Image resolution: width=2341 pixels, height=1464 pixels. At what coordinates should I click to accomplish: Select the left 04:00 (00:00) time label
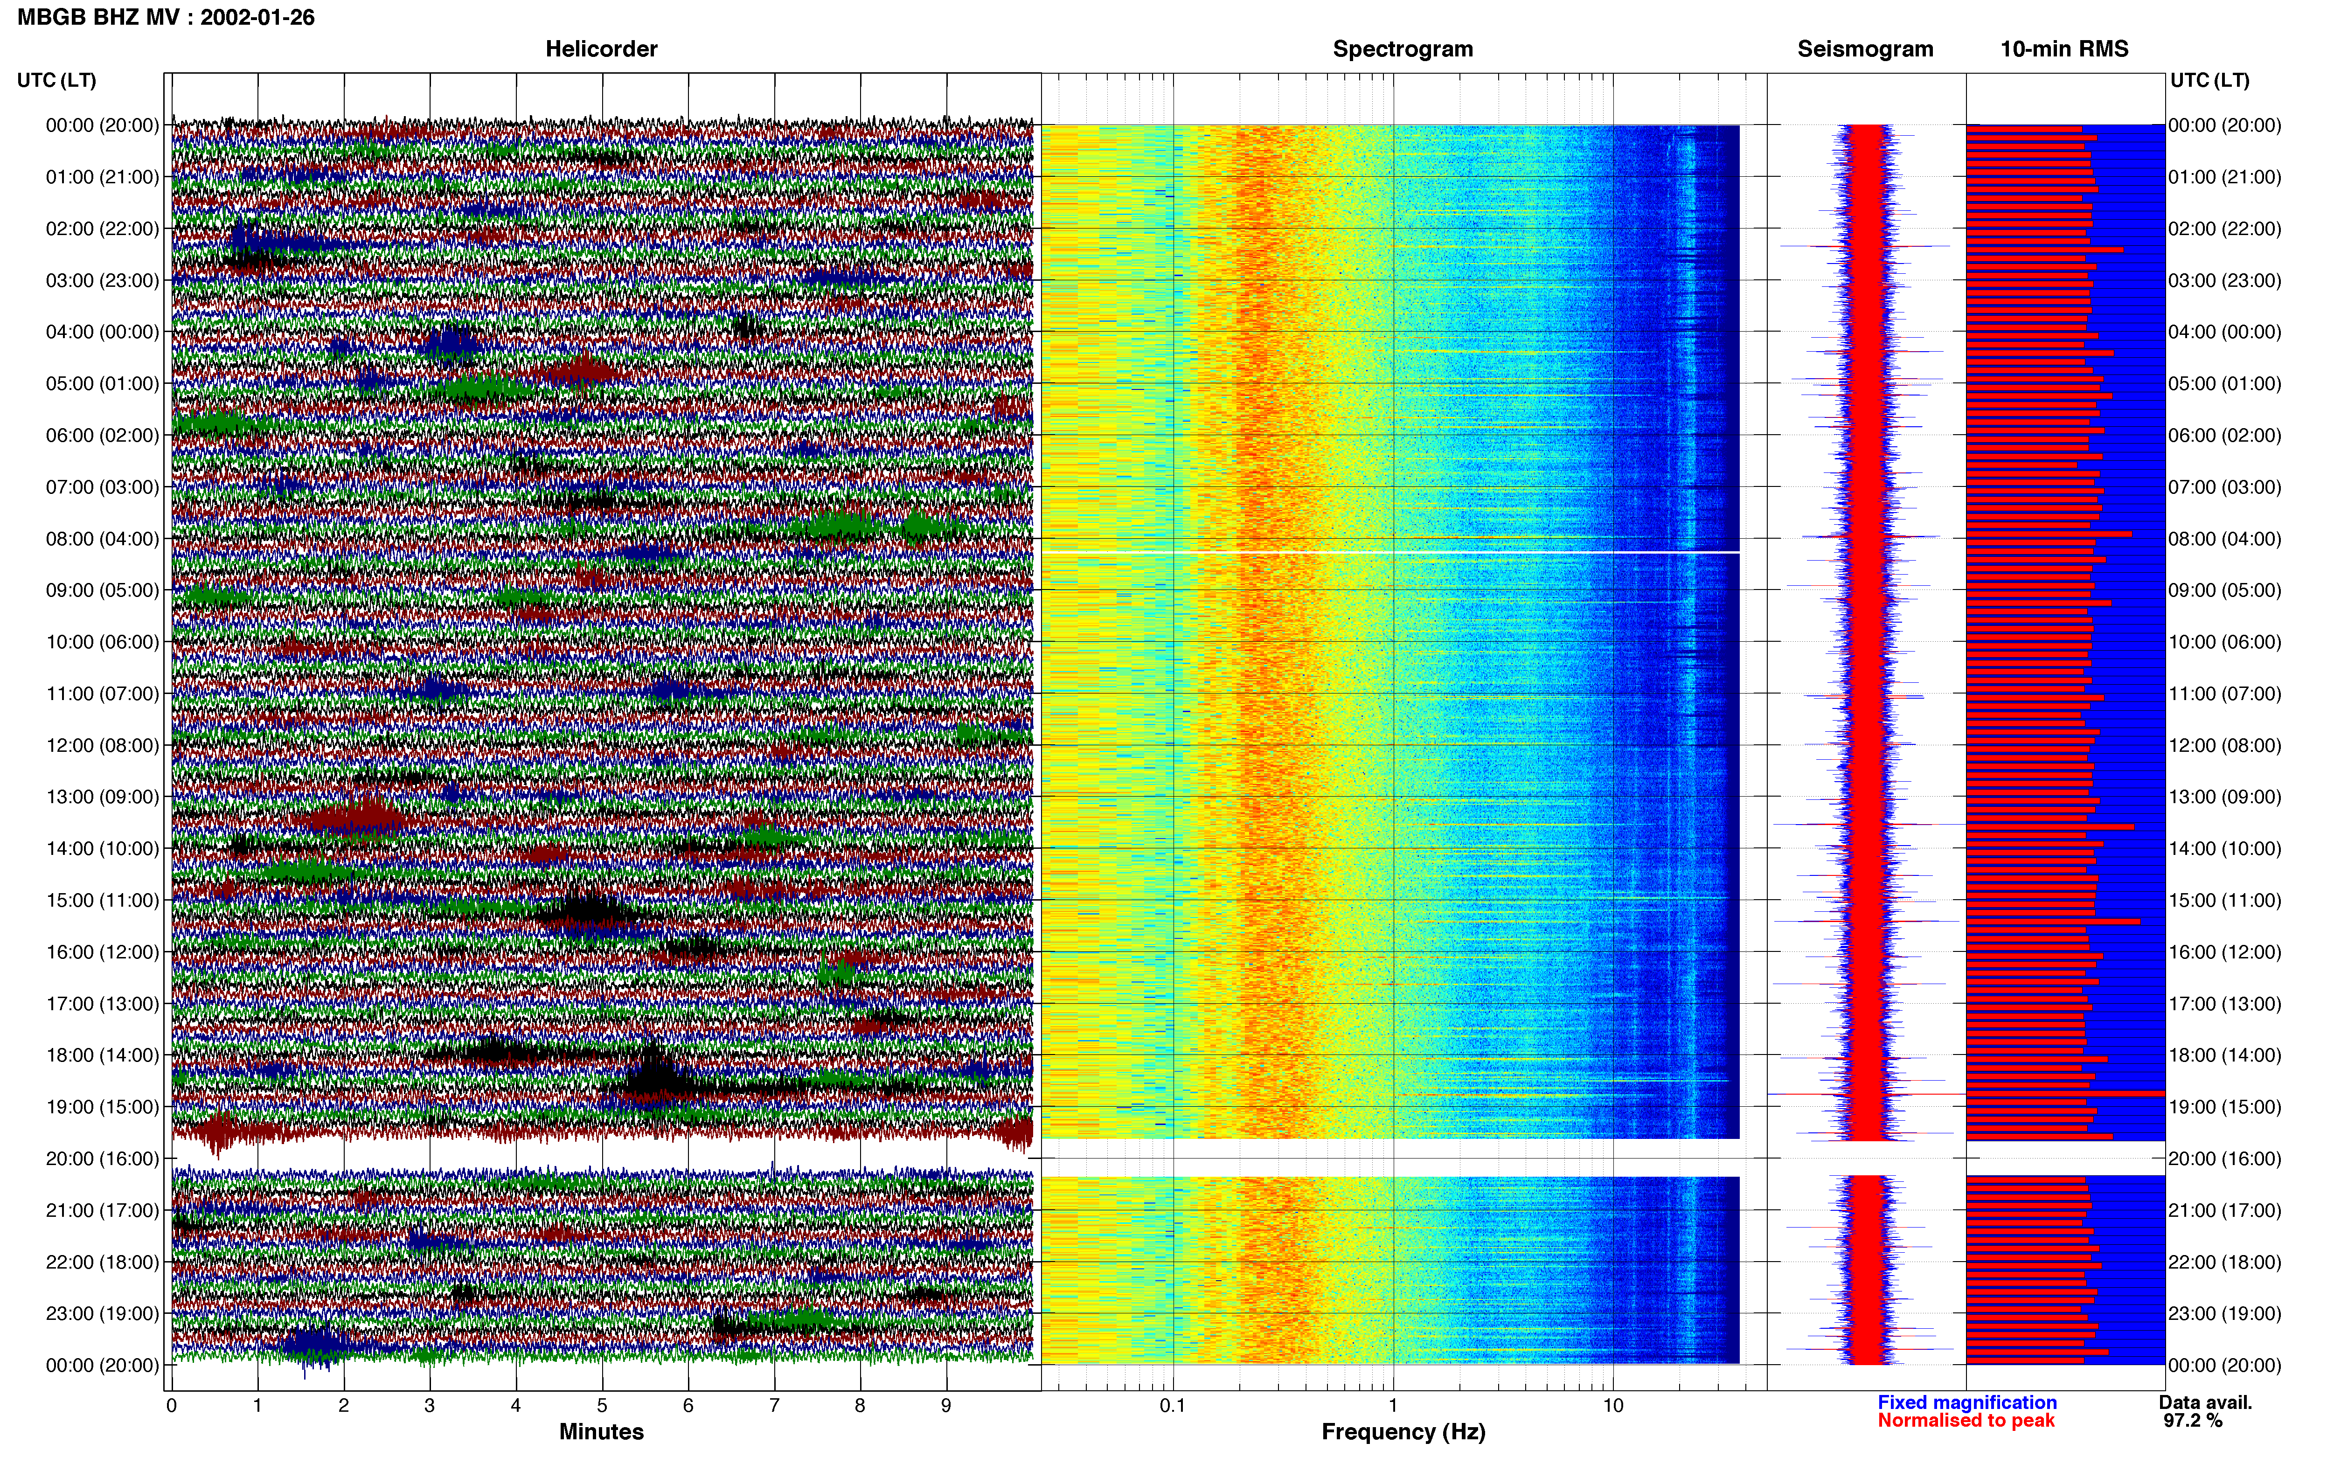tap(103, 332)
